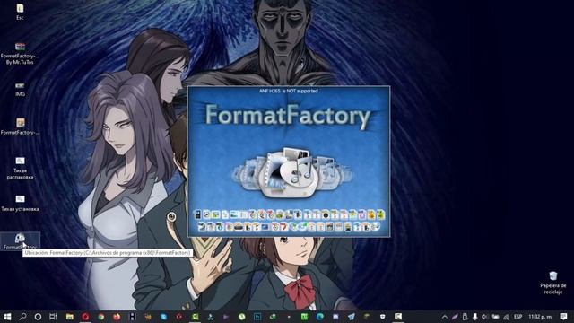
Task: Select the Тихая распаковка desktop shortcut
Action: point(20,168)
